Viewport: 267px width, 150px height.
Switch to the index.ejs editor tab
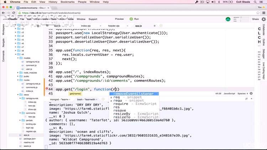pos(85,26)
